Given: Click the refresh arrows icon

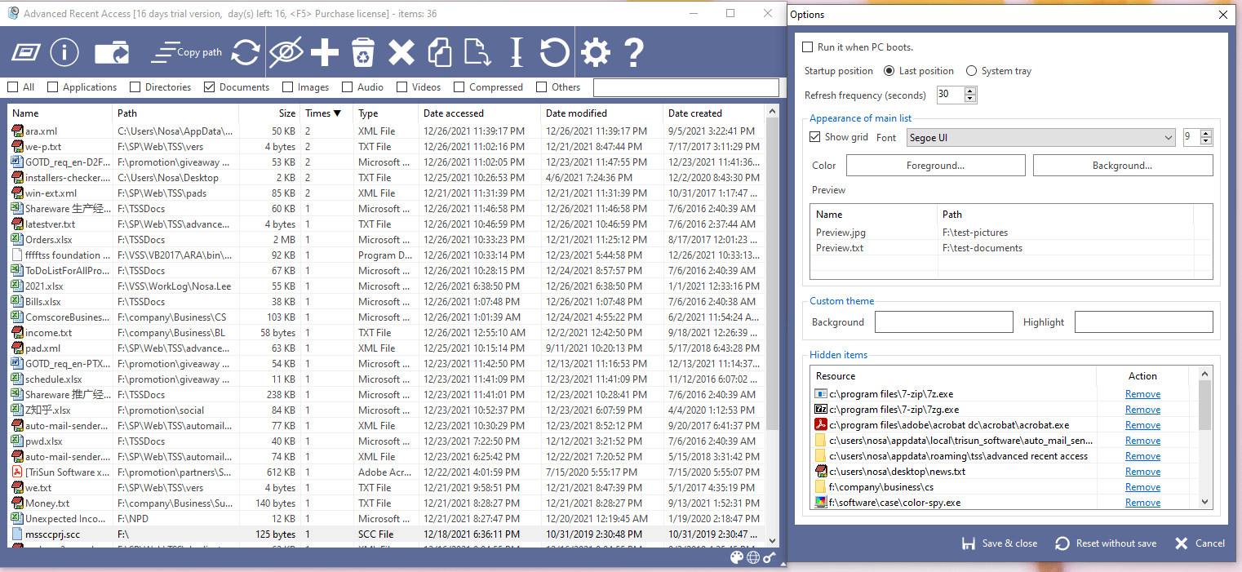Looking at the screenshot, I should 245,53.
